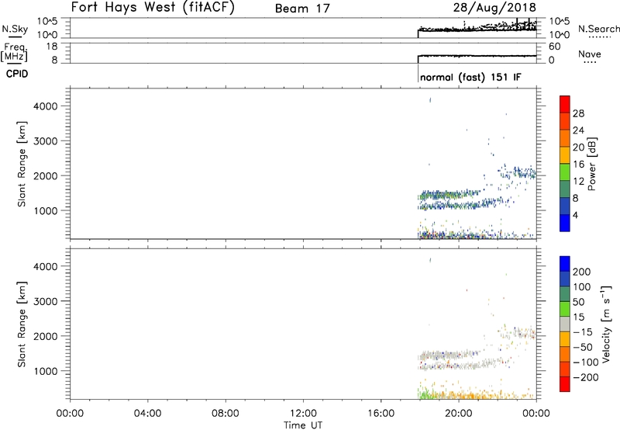
Task: Click the 12:00 tick label on time axis
Action: [303, 413]
